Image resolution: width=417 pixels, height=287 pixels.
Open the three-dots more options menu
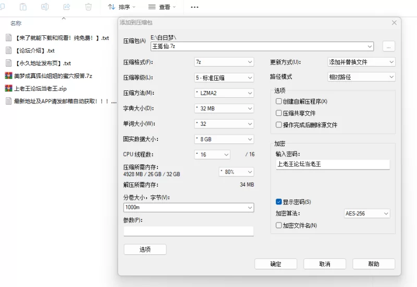(x=194, y=7)
